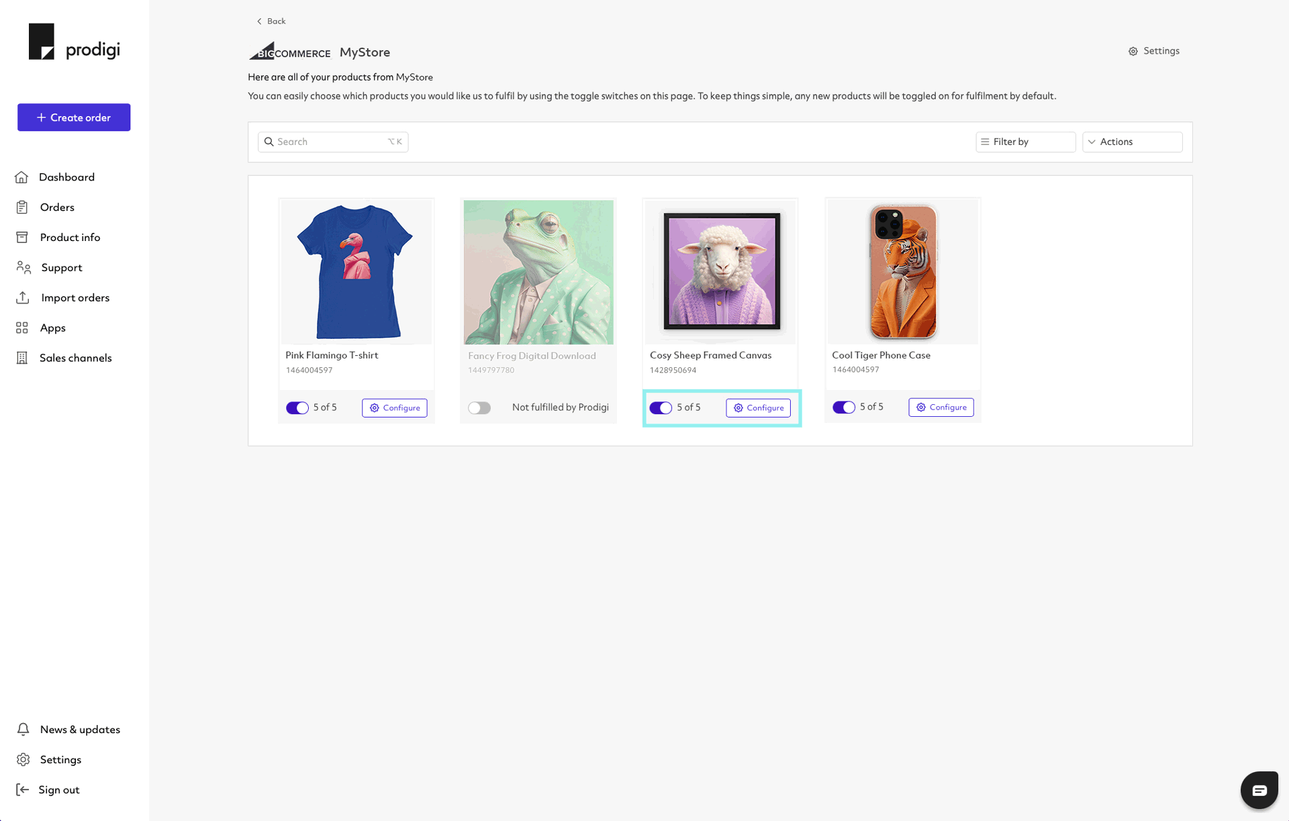Open Dashboard from sidebar
The image size is (1289, 821).
66,177
